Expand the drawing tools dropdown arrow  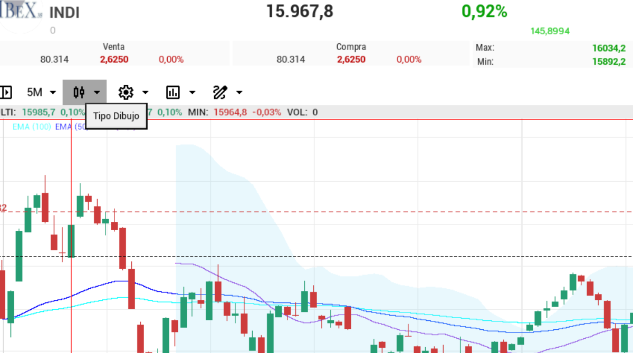(x=239, y=93)
